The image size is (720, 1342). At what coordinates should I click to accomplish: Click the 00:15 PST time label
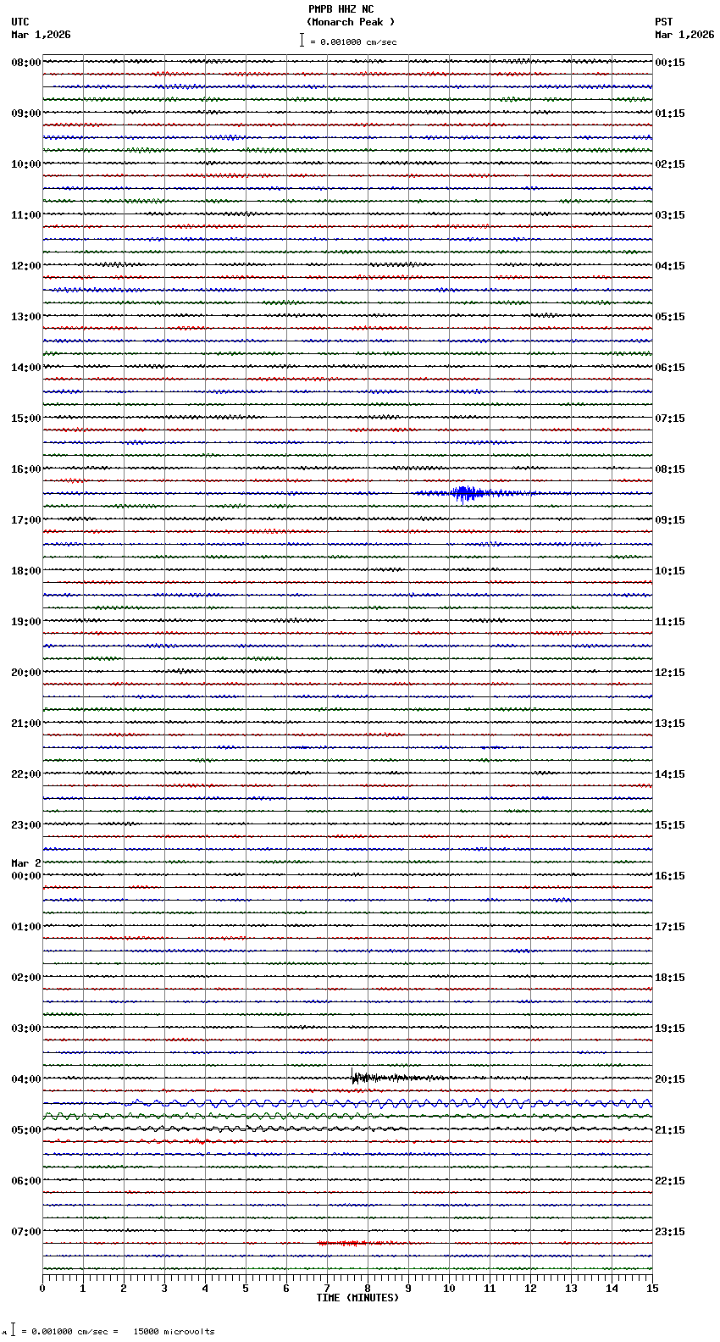tap(670, 63)
